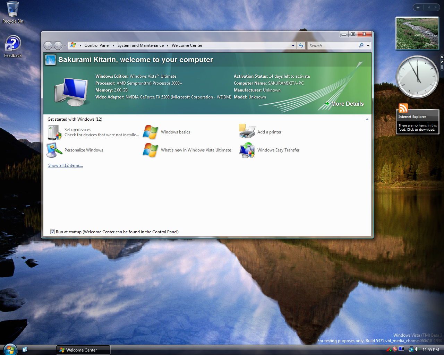444x355 pixels.
Task: Open Windows Easy Transfer item
Action: pyautogui.click(x=278, y=150)
